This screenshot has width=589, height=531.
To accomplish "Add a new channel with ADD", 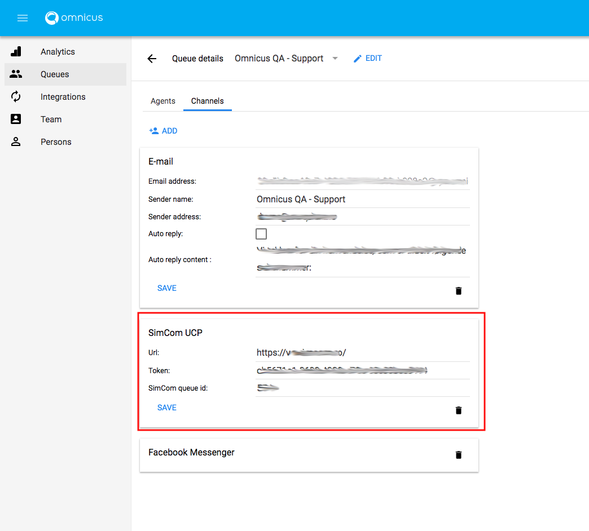I will pyautogui.click(x=163, y=131).
